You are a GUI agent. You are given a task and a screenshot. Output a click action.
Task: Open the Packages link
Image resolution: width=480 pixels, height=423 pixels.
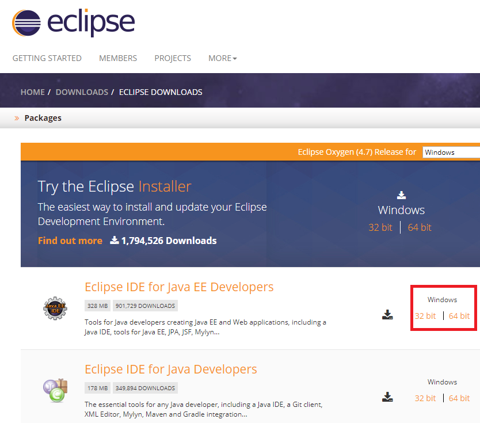click(x=43, y=118)
